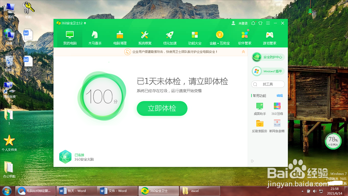The width and height of the screenshot is (348, 196).
Task: Click 编辑 link for 常用功能
Action: (x=280, y=96)
